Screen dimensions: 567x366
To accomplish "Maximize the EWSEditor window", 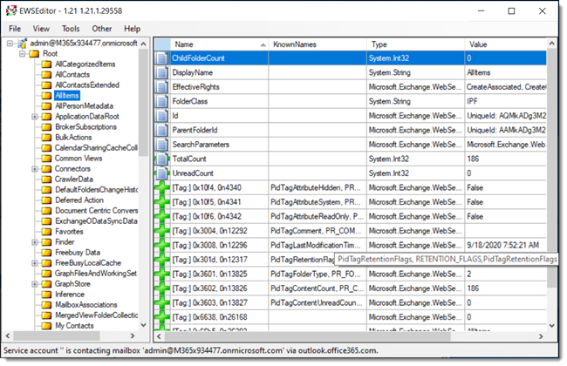I will (511, 11).
